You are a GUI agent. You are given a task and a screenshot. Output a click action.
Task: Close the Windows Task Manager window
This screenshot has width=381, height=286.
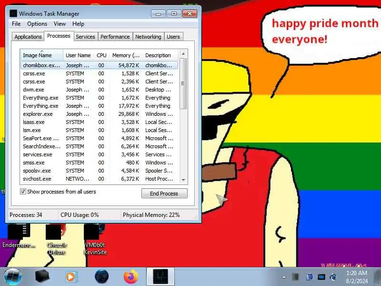190,14
